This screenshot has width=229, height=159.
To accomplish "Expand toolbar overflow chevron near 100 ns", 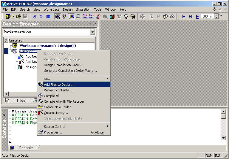I will tap(221, 15).
